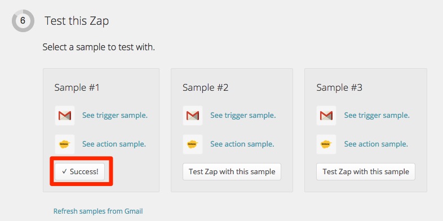443x221 pixels.
Task: Click the Gmail icon in Sample #1
Action: (65, 116)
